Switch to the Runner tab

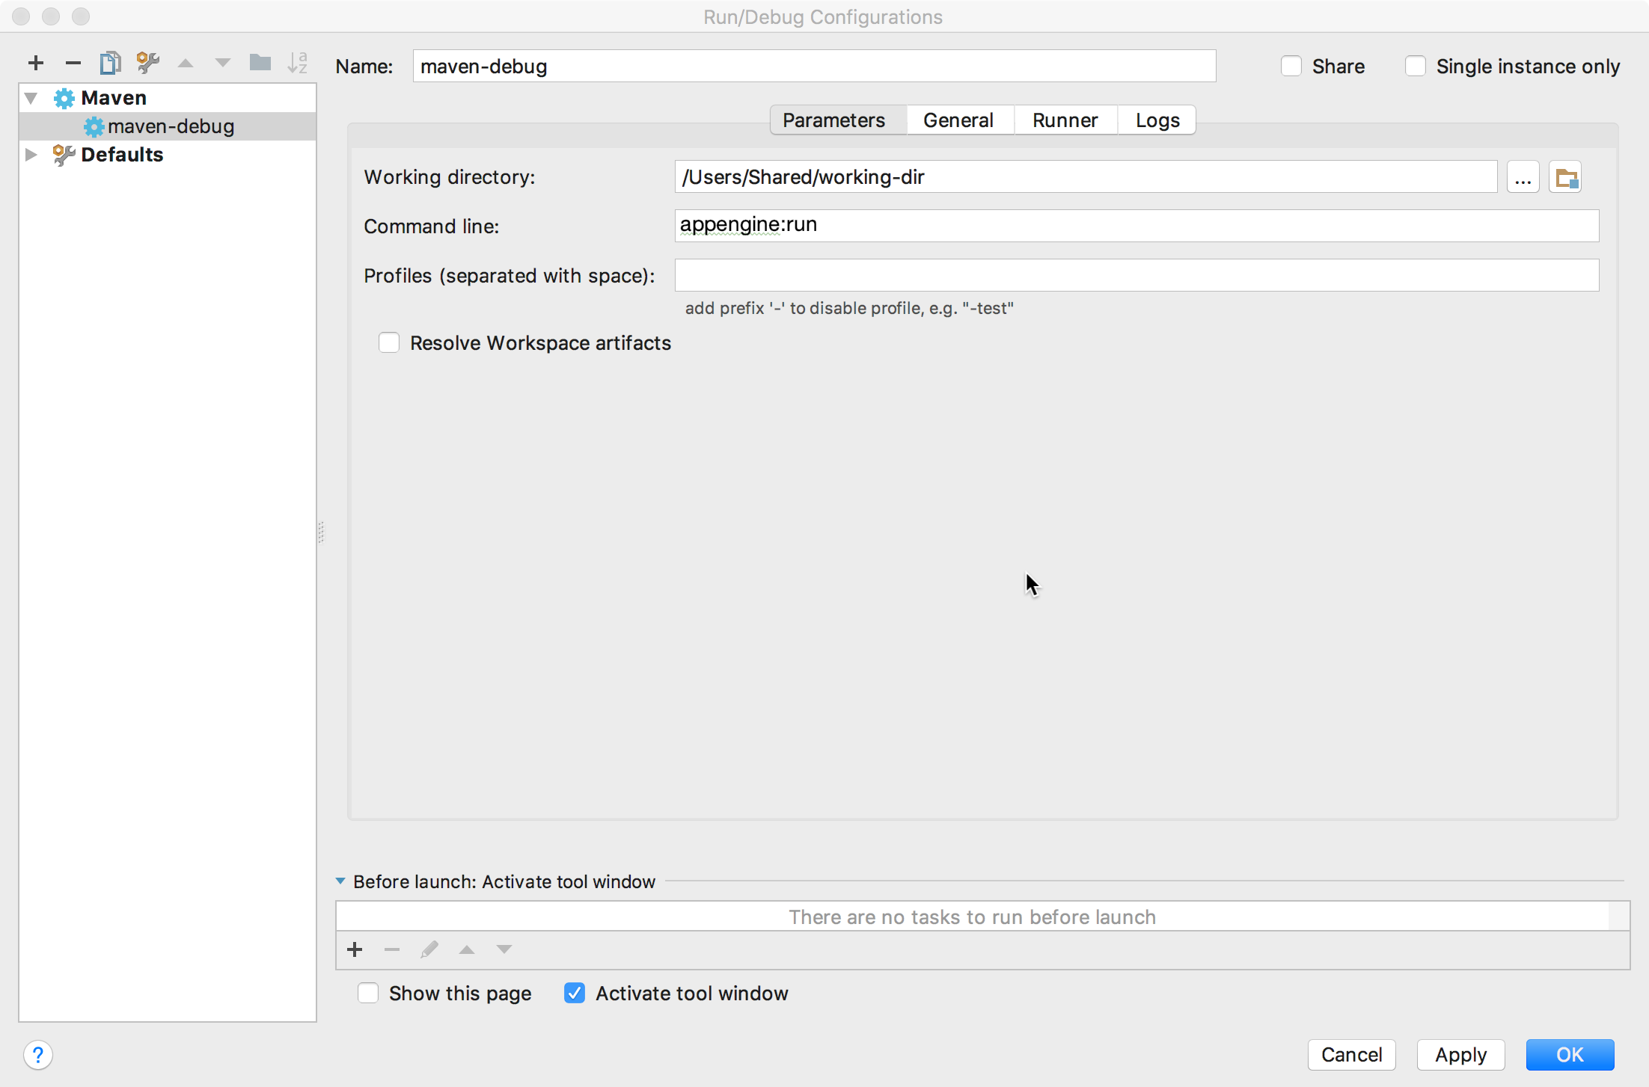tap(1065, 119)
